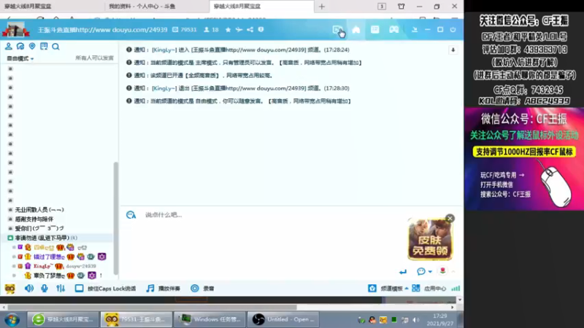Check the network signal bars icon

tap(456, 289)
